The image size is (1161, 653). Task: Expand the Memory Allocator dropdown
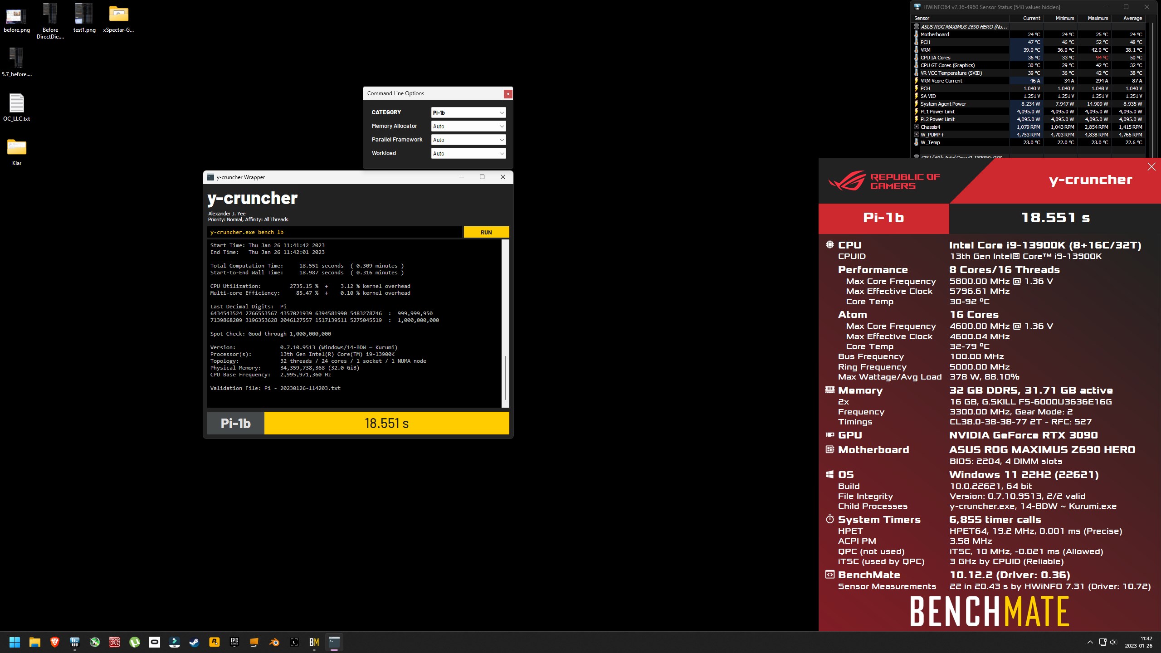pos(468,126)
